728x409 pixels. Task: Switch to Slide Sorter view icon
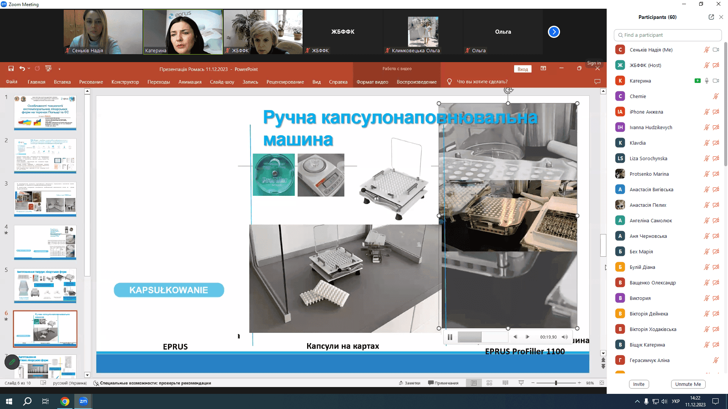(490, 383)
